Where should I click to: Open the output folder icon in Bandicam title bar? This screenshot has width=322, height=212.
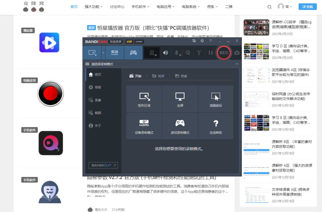(x=194, y=41)
